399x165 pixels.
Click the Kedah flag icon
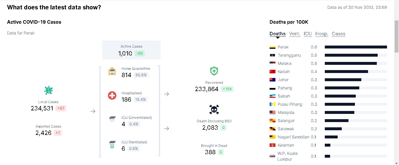tap(273, 72)
